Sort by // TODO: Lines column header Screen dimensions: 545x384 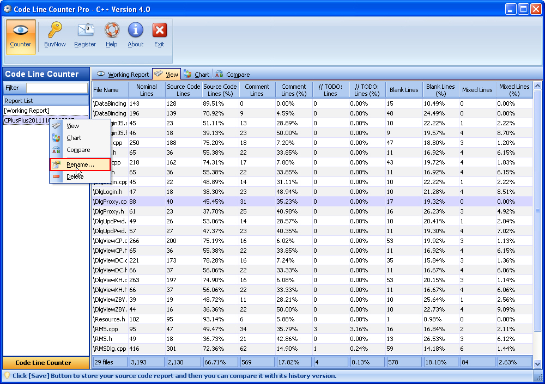click(330, 90)
